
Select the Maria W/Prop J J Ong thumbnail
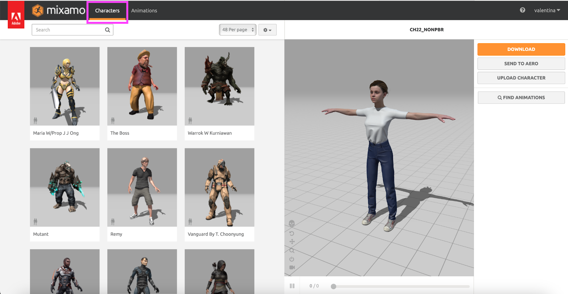(65, 86)
